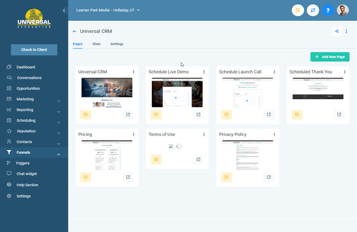
Task: Switch to the Pages tab
Action: (77, 44)
